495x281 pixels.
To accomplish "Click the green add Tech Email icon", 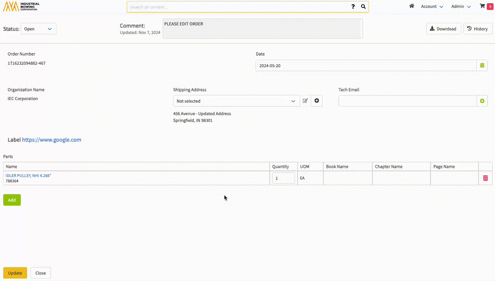I will 482,101.
